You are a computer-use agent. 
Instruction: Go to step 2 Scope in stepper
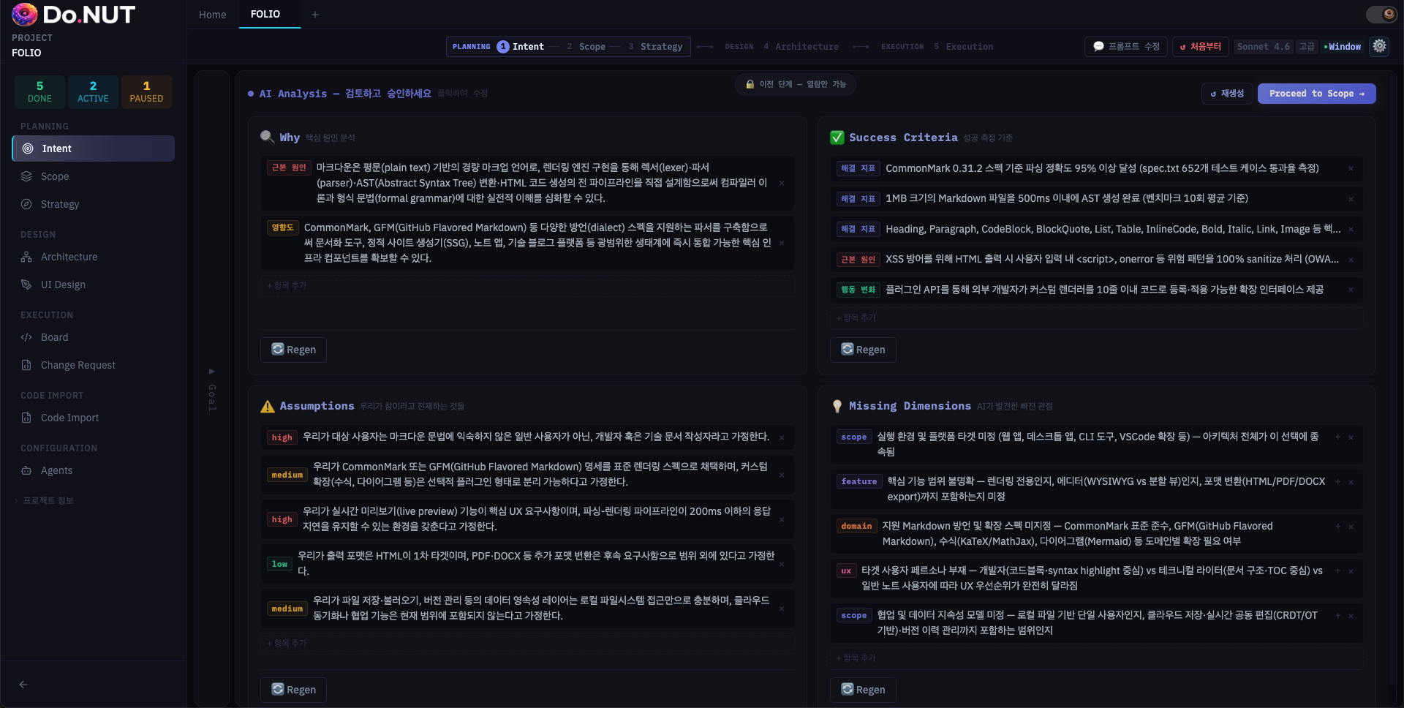[586, 46]
